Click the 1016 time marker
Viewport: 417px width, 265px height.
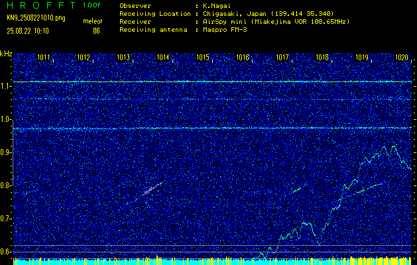[x=243, y=58]
